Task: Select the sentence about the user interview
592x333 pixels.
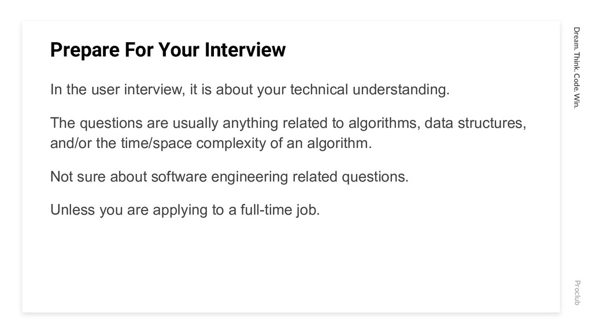Action: point(250,90)
